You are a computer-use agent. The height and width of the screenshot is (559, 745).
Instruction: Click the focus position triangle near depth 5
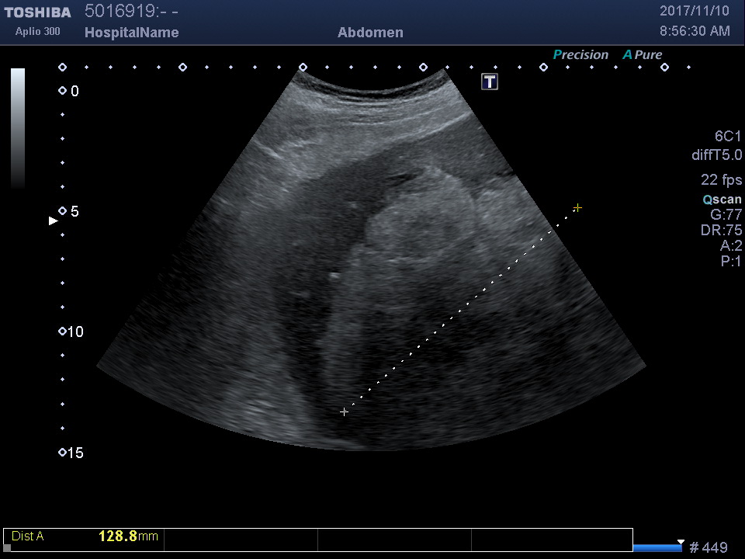point(53,220)
